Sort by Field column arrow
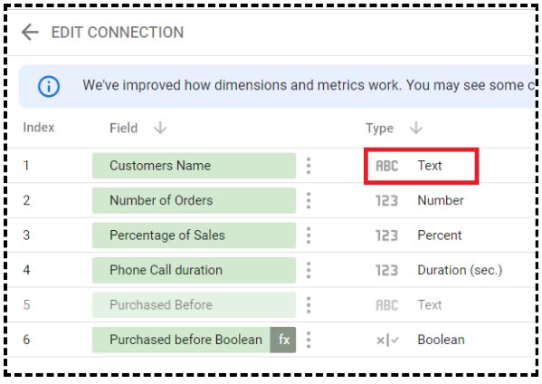 click(160, 128)
